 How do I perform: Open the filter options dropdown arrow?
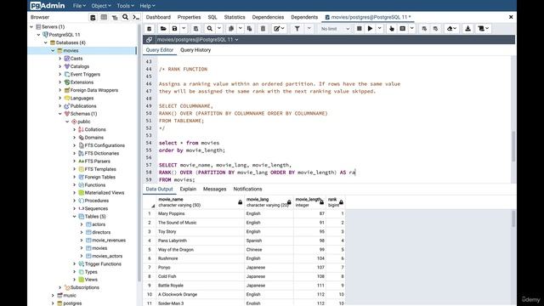[x=309, y=29]
